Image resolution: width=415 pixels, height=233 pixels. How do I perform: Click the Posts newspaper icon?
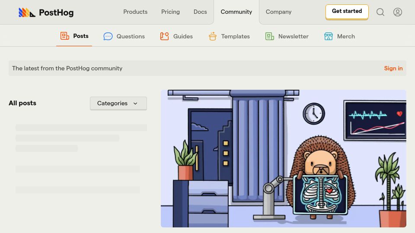tap(65, 36)
